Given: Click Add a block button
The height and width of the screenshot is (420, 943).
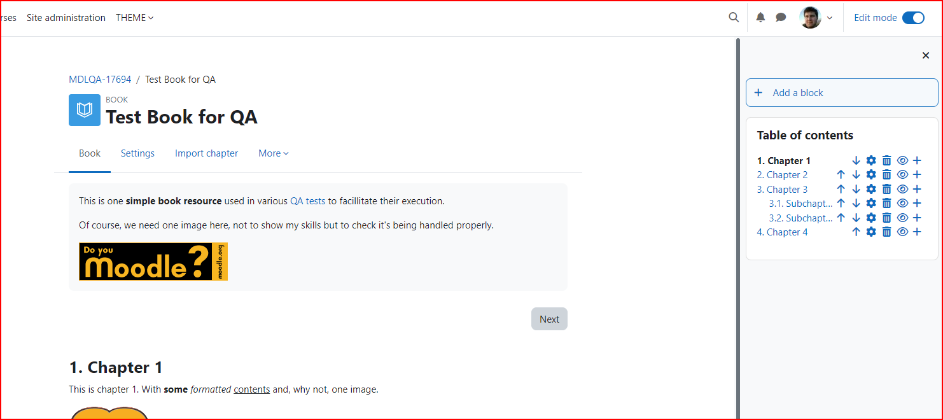Looking at the screenshot, I should (842, 93).
